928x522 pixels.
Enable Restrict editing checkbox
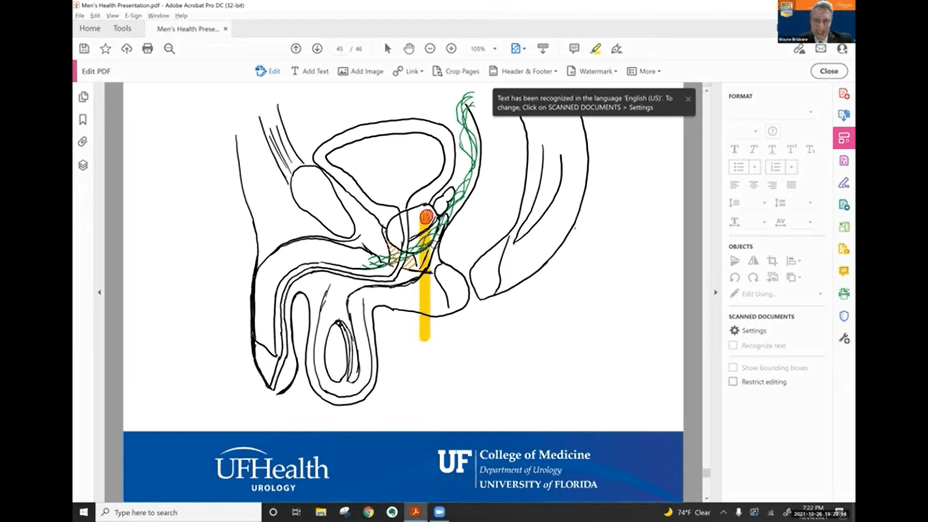pyautogui.click(x=733, y=382)
